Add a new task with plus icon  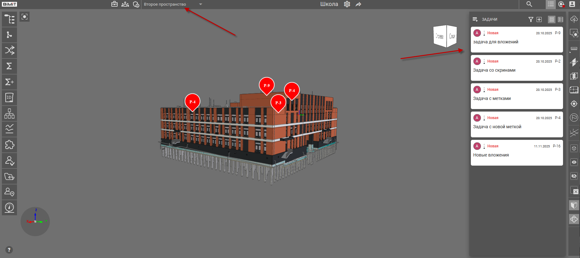[539, 19]
